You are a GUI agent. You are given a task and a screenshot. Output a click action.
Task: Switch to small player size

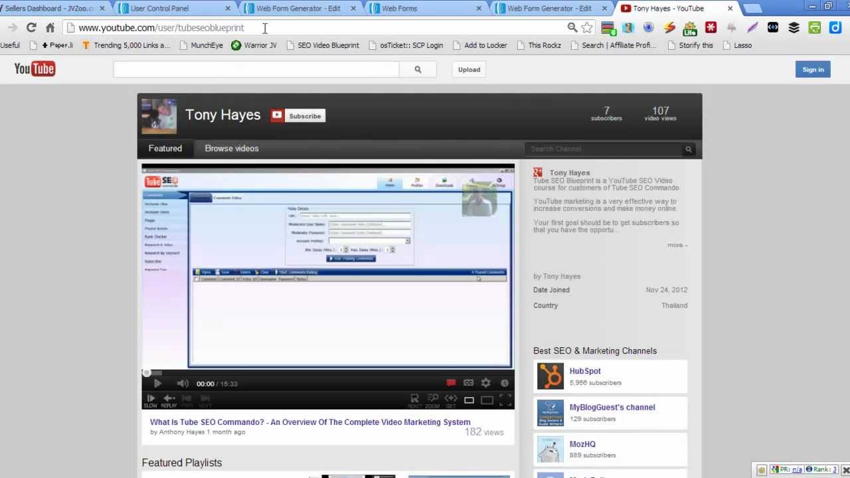coord(469,400)
